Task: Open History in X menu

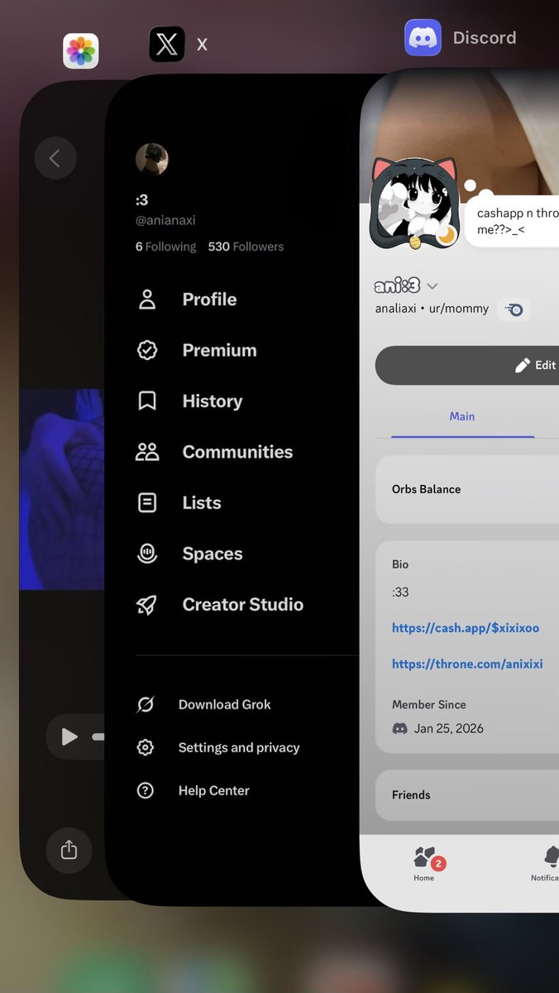Action: pos(212,401)
